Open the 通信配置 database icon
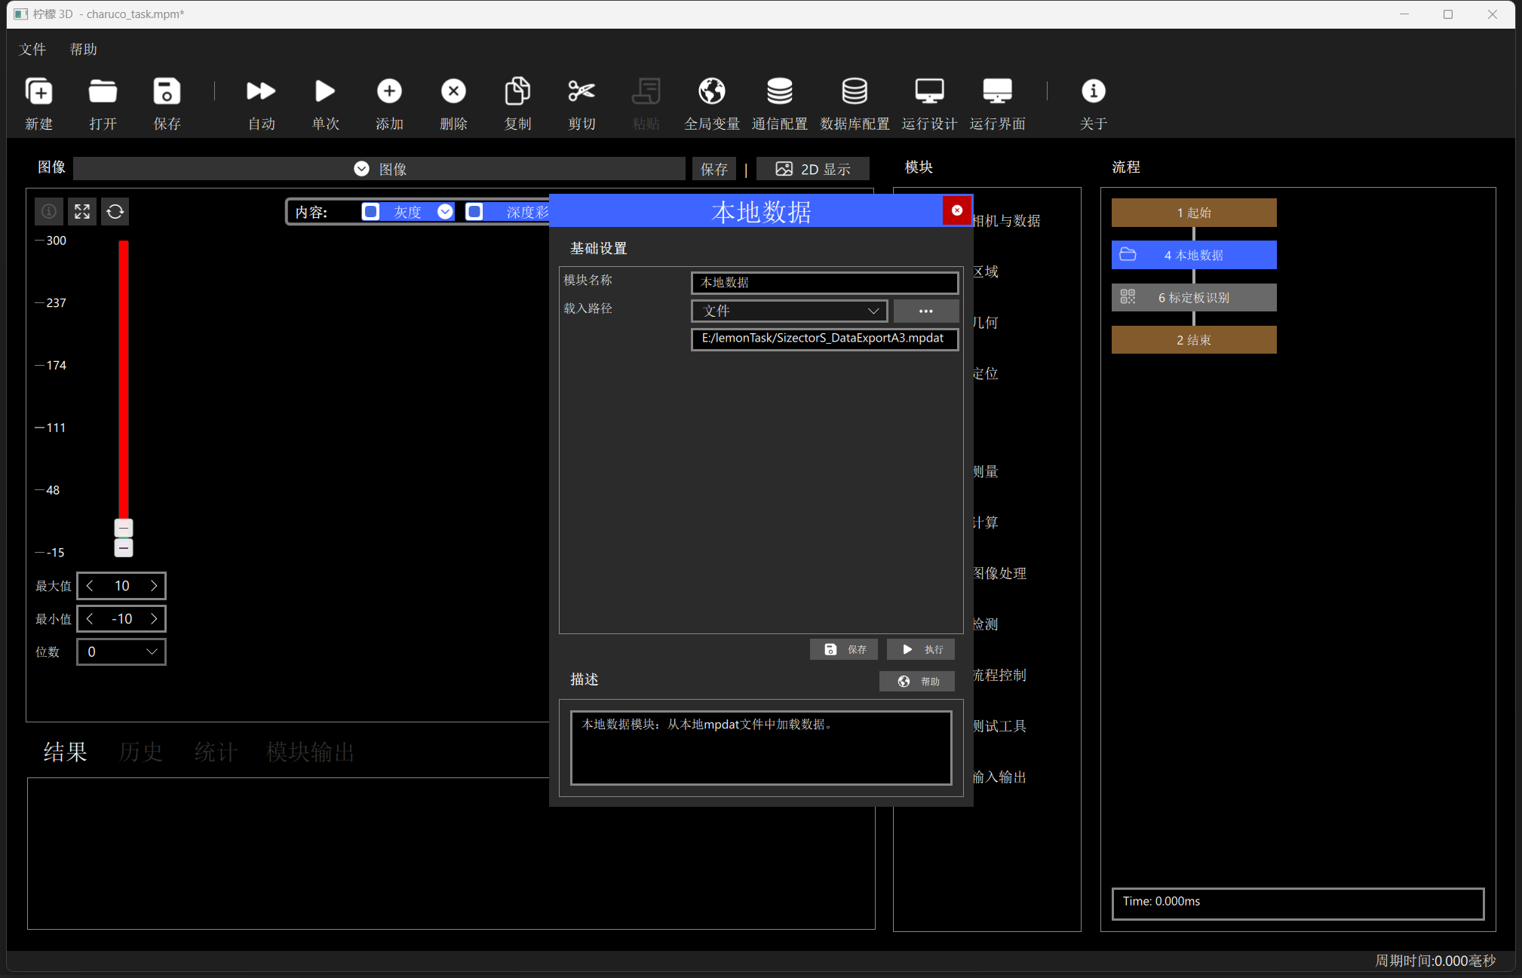1522x978 pixels. (x=779, y=91)
